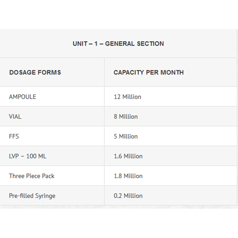Screen dimensions: 238x238
Task: Select the VIAL row label
Action: [x=15, y=117]
